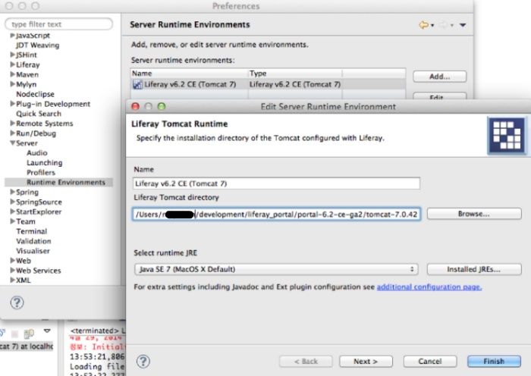Select Profilers under Server

tap(41, 173)
